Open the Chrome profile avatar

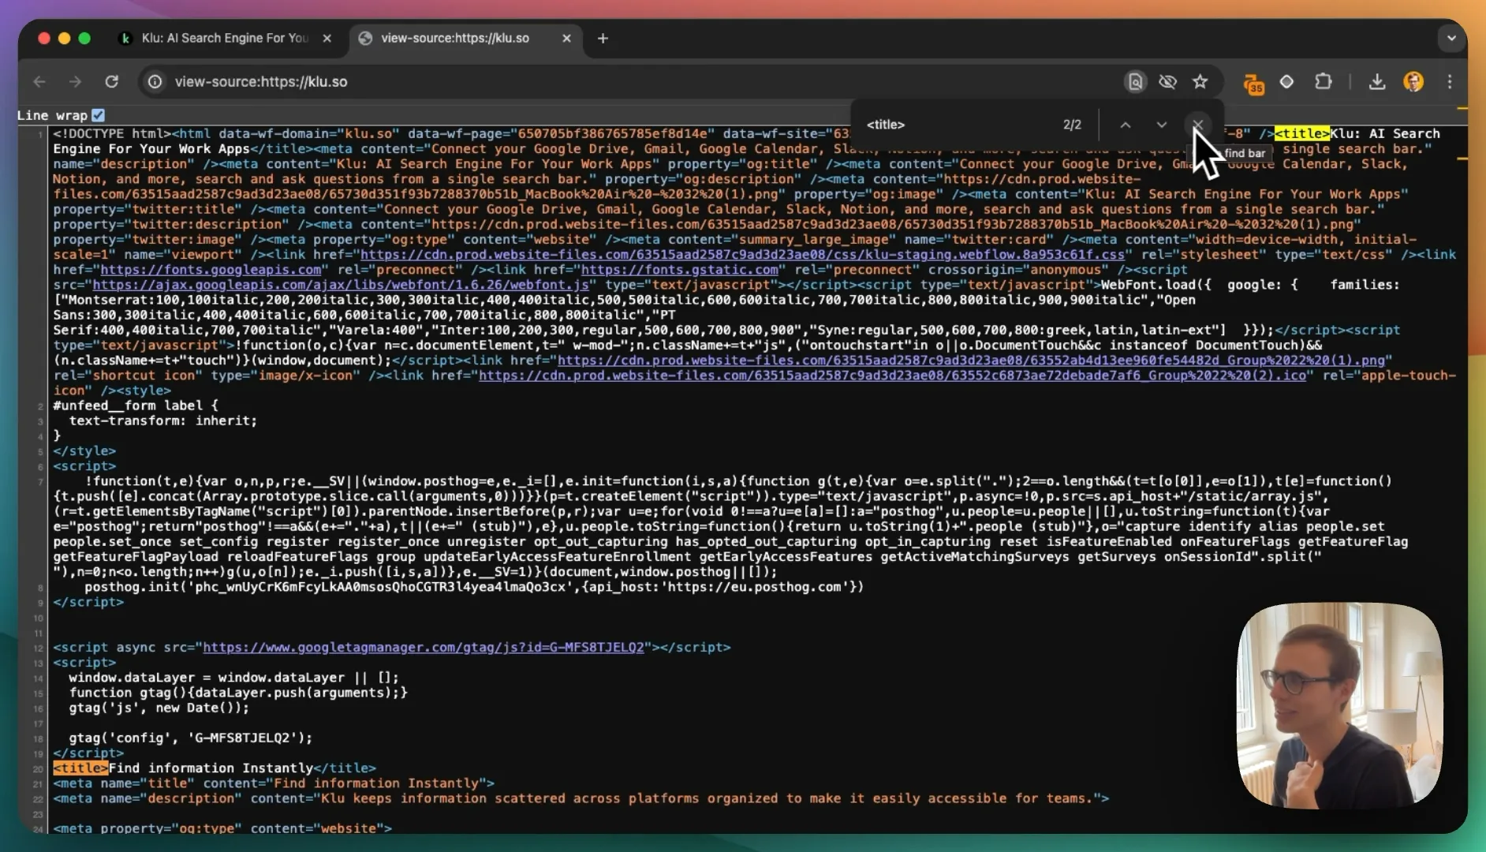tap(1413, 81)
